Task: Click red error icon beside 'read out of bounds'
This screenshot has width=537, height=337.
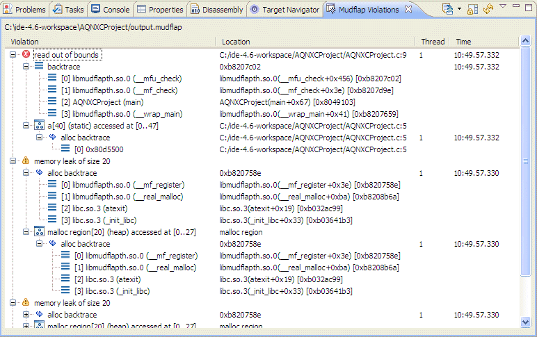Action: click(26, 55)
